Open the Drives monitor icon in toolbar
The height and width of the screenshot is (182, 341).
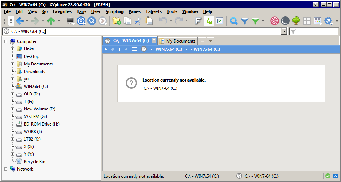coord(70,21)
